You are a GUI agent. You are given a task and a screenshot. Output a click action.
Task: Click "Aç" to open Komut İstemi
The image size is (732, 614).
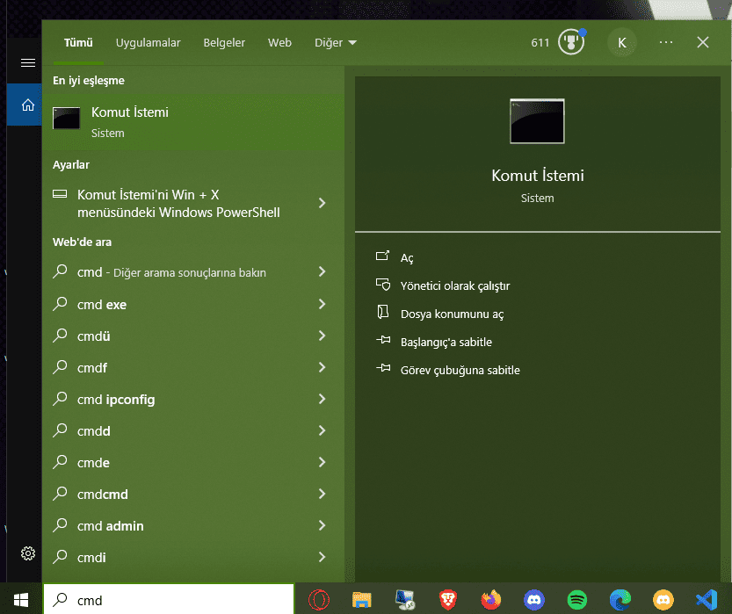pos(407,257)
